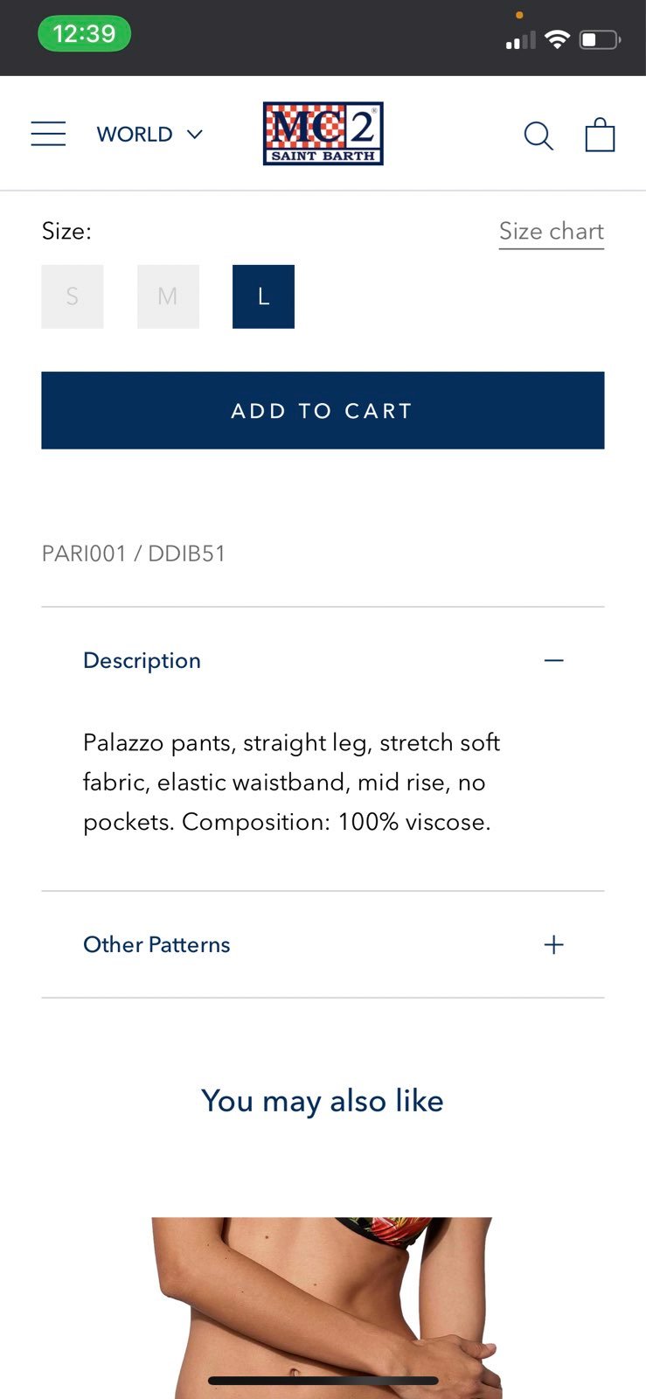This screenshot has height=1399, width=646.
Task: Collapse the Description section header
Action: point(323,660)
